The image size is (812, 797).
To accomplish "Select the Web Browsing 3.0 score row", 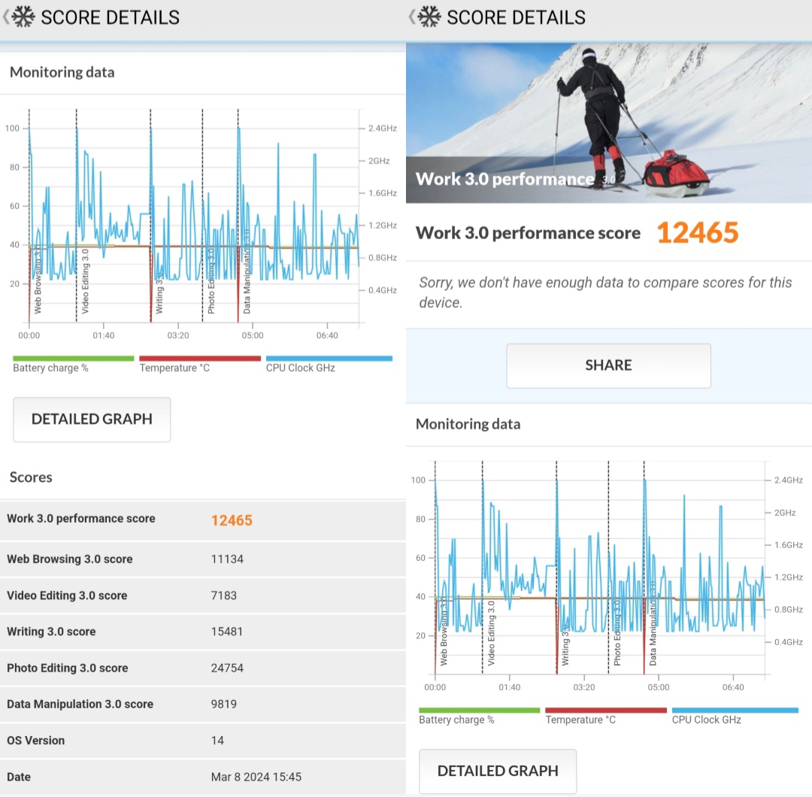I will (x=202, y=559).
